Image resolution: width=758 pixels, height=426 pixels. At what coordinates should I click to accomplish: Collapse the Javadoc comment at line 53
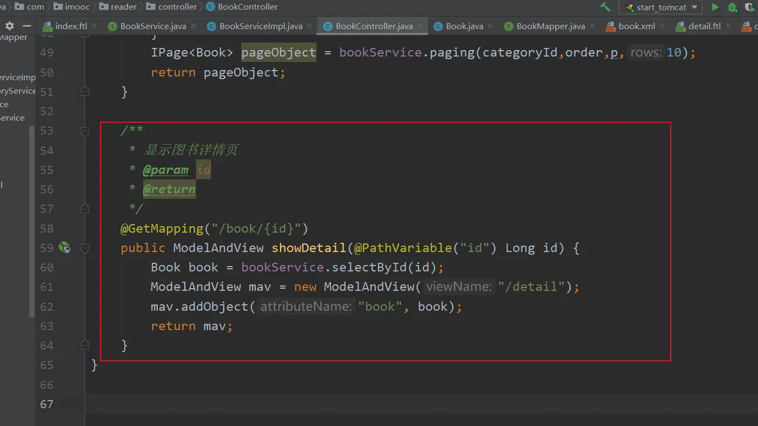coord(85,131)
